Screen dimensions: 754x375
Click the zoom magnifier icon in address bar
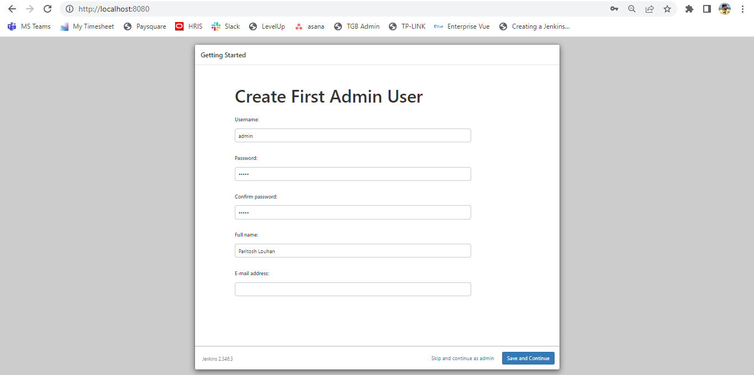pos(631,9)
